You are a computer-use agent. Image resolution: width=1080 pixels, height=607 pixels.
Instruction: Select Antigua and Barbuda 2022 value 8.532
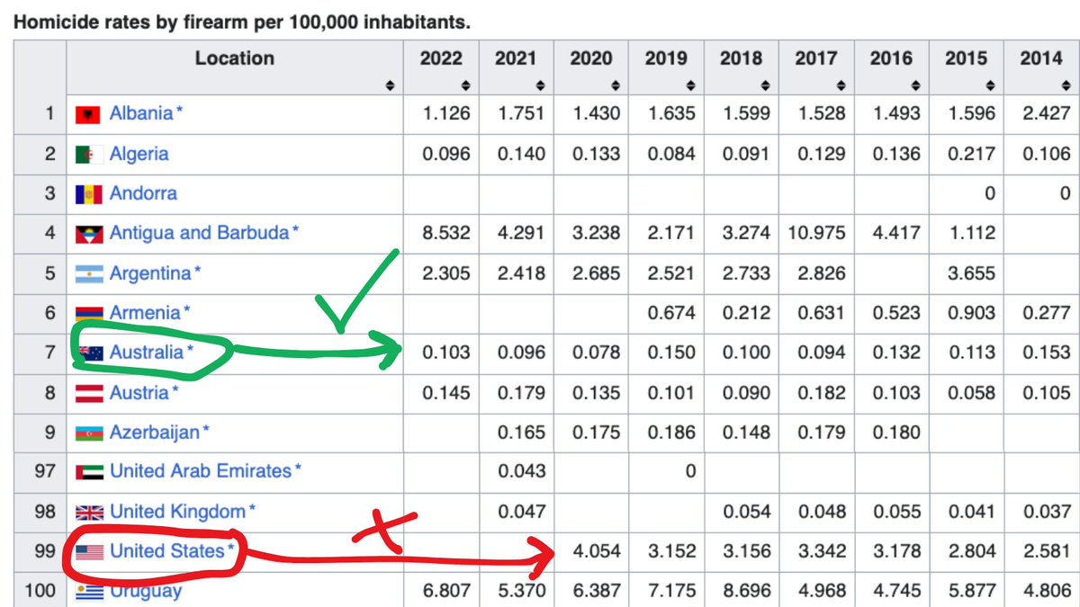446,233
